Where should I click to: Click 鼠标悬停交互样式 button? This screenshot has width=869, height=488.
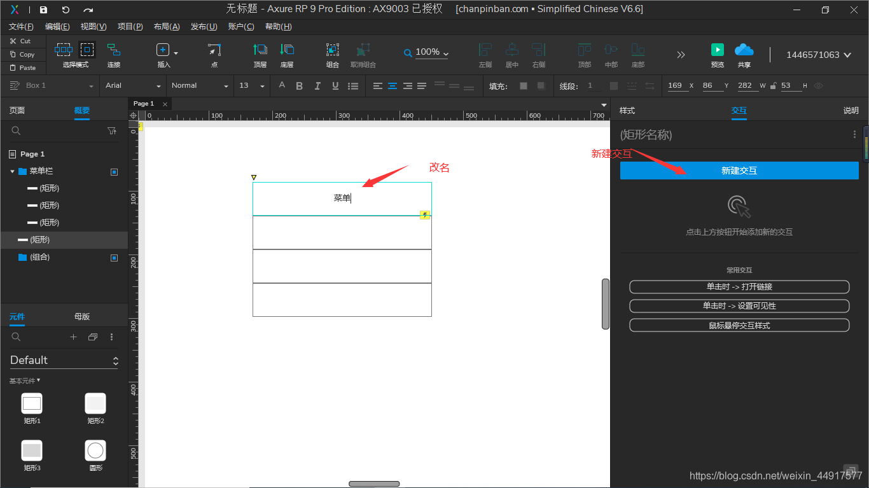tap(739, 325)
